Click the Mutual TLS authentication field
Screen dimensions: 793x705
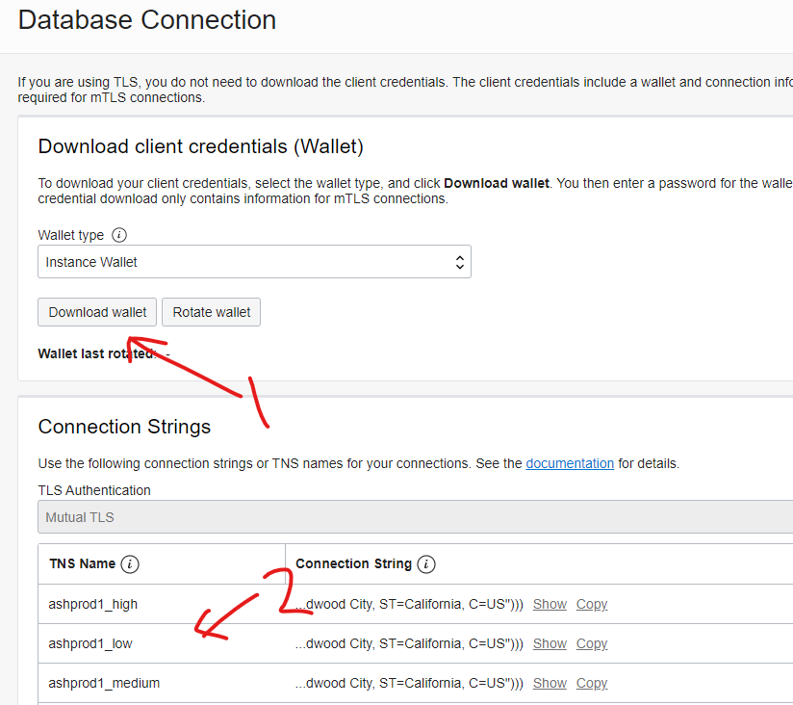(414, 517)
